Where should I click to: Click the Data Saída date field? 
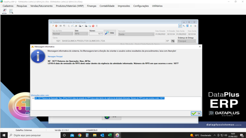[181, 34]
